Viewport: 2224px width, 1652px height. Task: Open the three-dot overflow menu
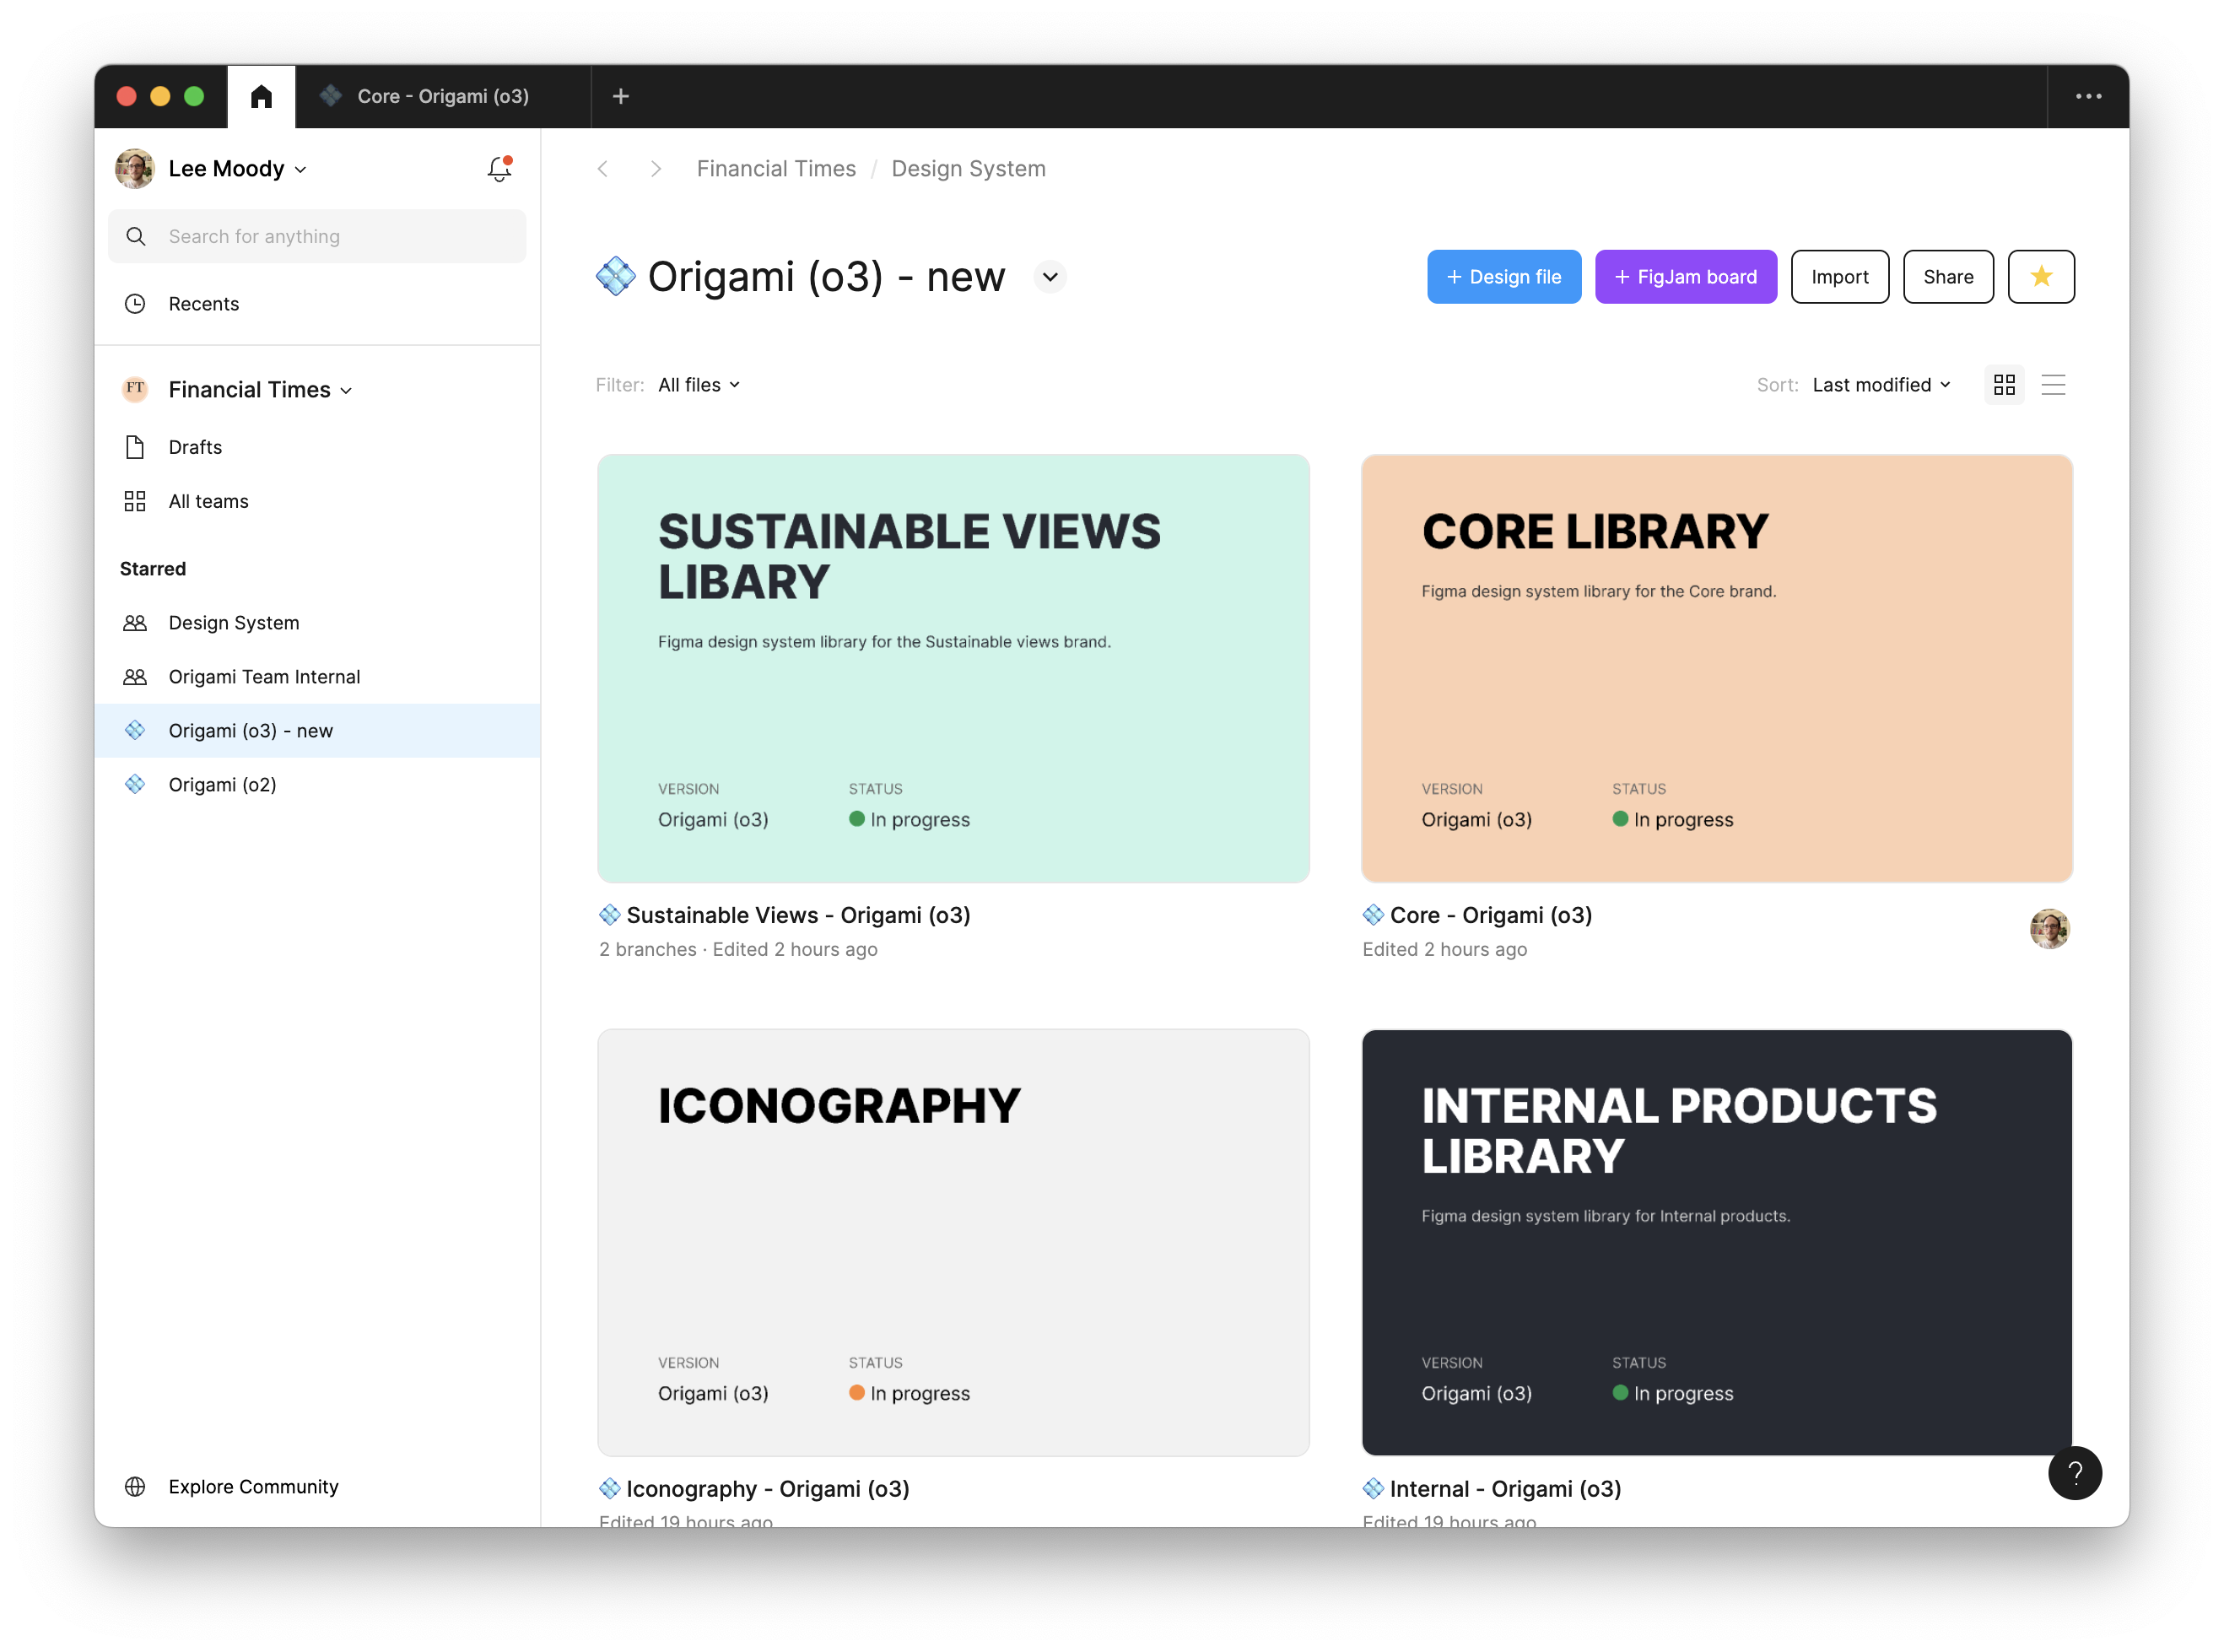(2087, 96)
